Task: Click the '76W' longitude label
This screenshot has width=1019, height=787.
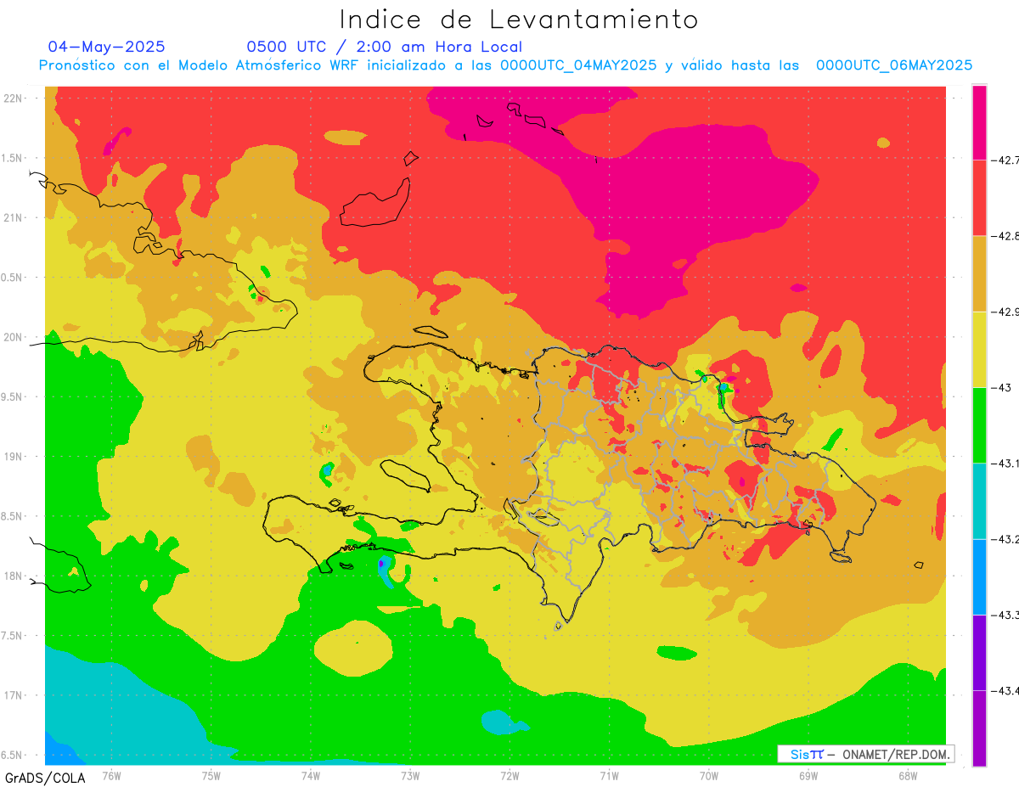Action: pyautogui.click(x=111, y=774)
